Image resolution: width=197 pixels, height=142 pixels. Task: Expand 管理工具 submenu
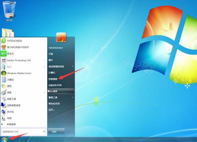(73, 97)
